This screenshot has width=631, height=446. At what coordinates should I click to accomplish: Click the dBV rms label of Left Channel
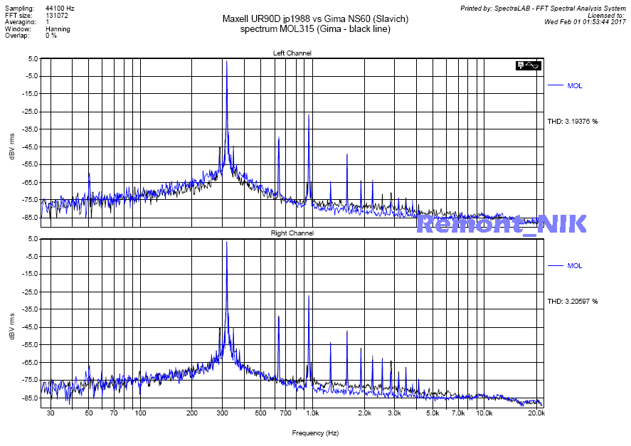[12, 142]
